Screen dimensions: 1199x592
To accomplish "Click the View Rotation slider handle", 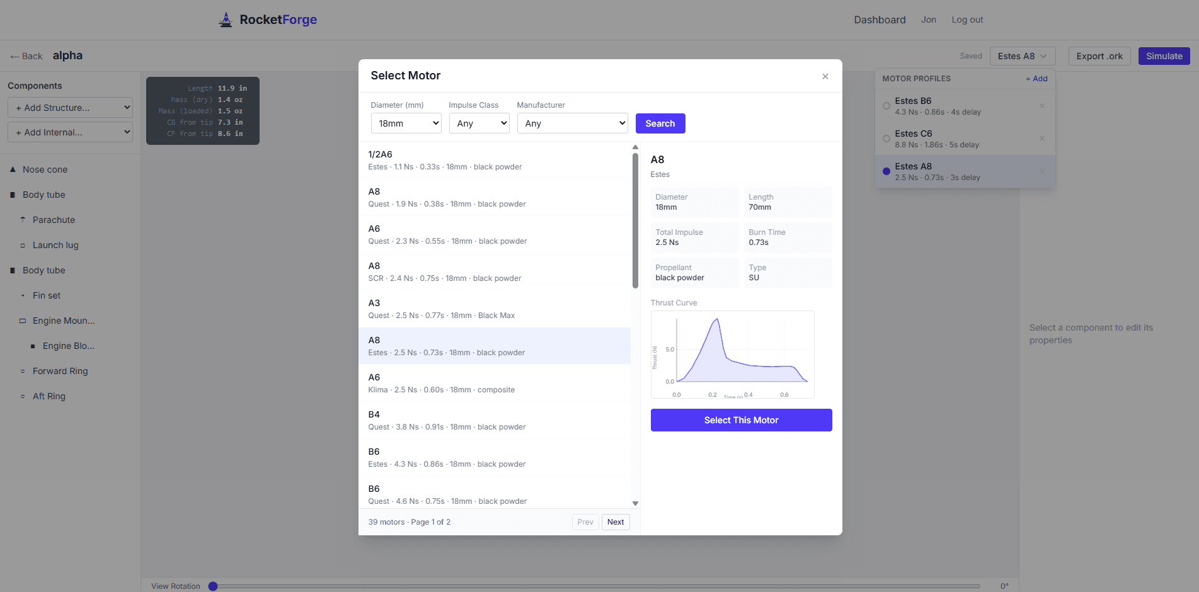I will pos(213,586).
